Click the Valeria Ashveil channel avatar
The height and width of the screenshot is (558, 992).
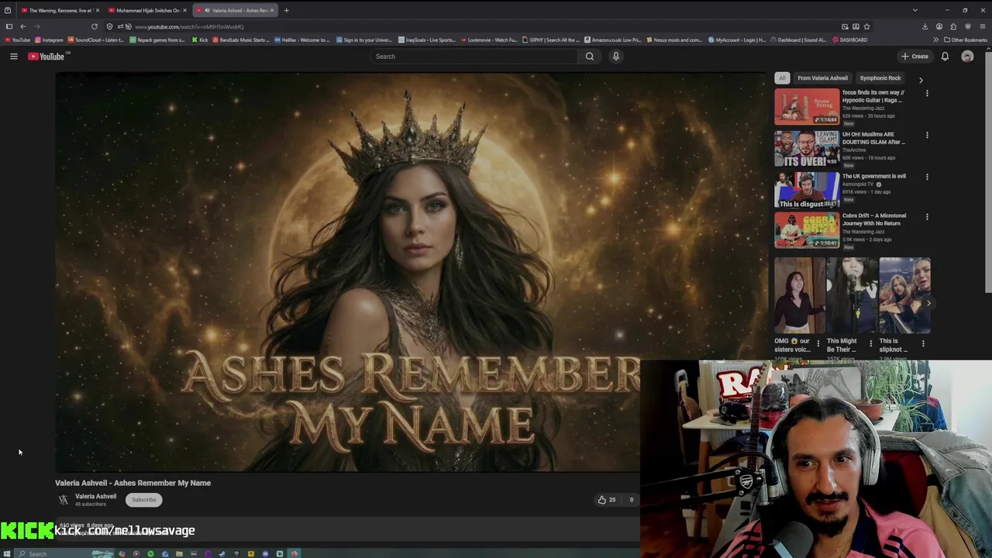(64, 500)
